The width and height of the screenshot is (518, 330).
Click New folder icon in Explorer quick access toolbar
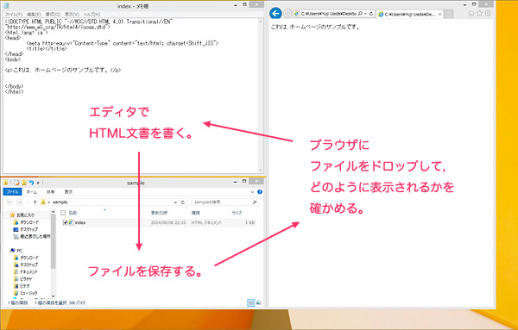(x=24, y=183)
